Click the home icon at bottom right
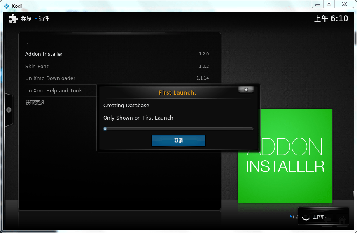Screen dimensions: 357x233 click(341, 221)
